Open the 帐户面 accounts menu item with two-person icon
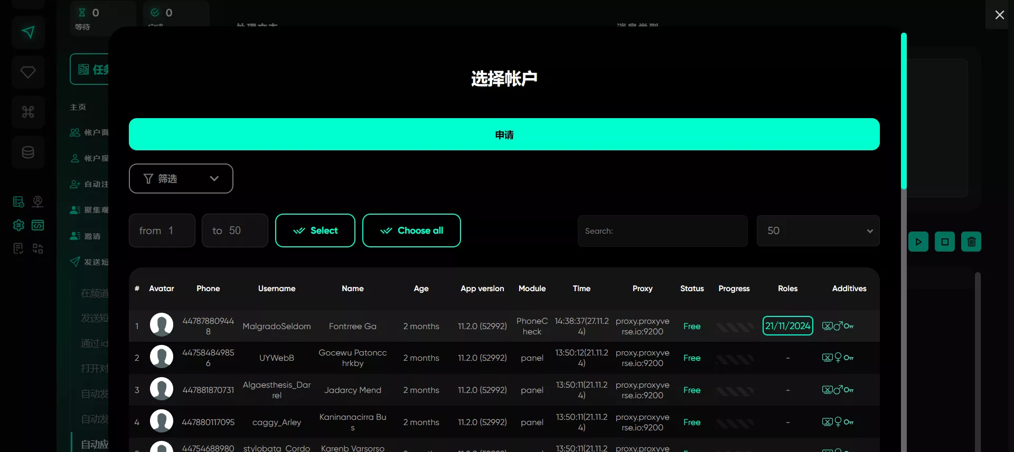This screenshot has width=1014, height=452. coord(89,132)
